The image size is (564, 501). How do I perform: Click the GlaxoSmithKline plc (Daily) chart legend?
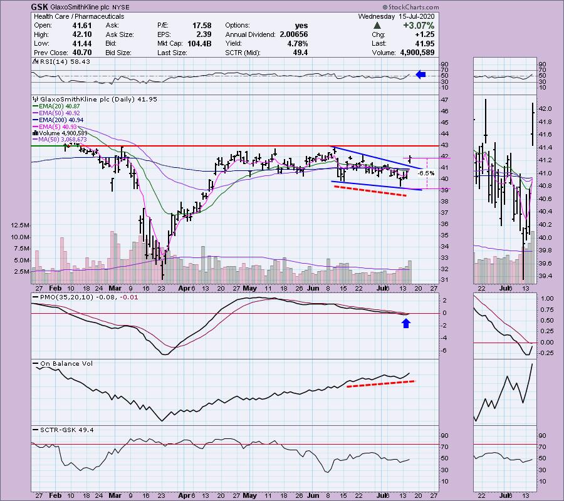pos(95,99)
